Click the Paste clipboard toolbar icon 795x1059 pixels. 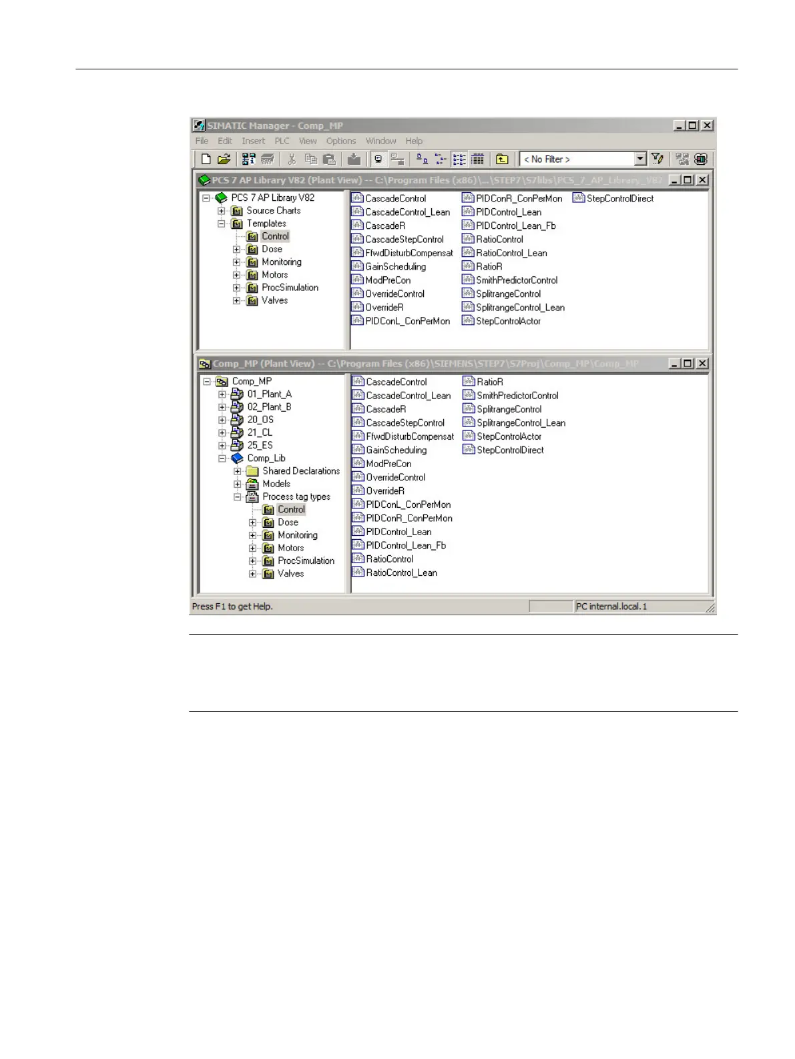[329, 159]
